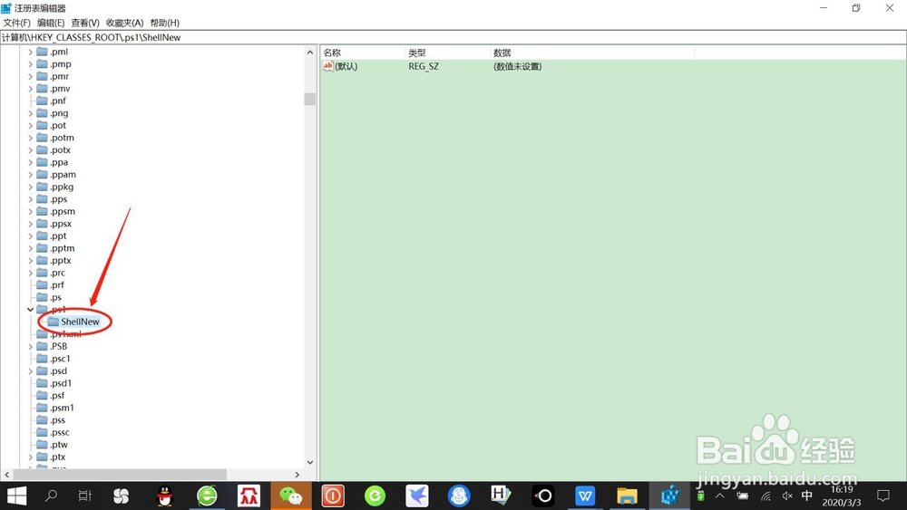Click tree pane scroll down arrow
Image resolution: width=907 pixels, height=510 pixels.
pyautogui.click(x=310, y=462)
